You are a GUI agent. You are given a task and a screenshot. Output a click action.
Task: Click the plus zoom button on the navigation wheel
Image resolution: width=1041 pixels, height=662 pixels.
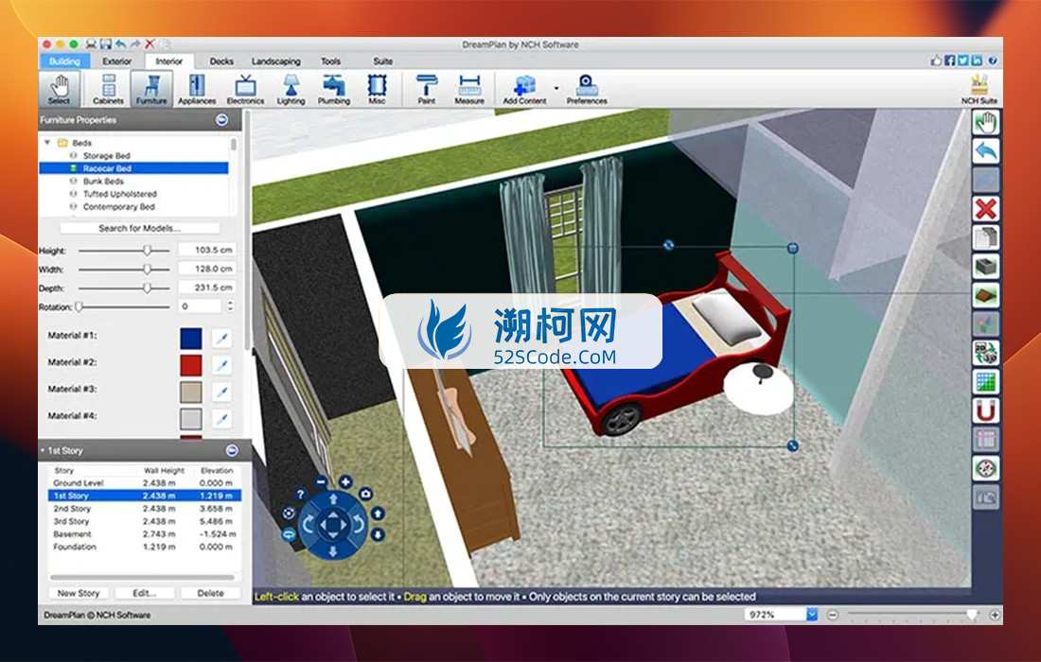(x=345, y=481)
